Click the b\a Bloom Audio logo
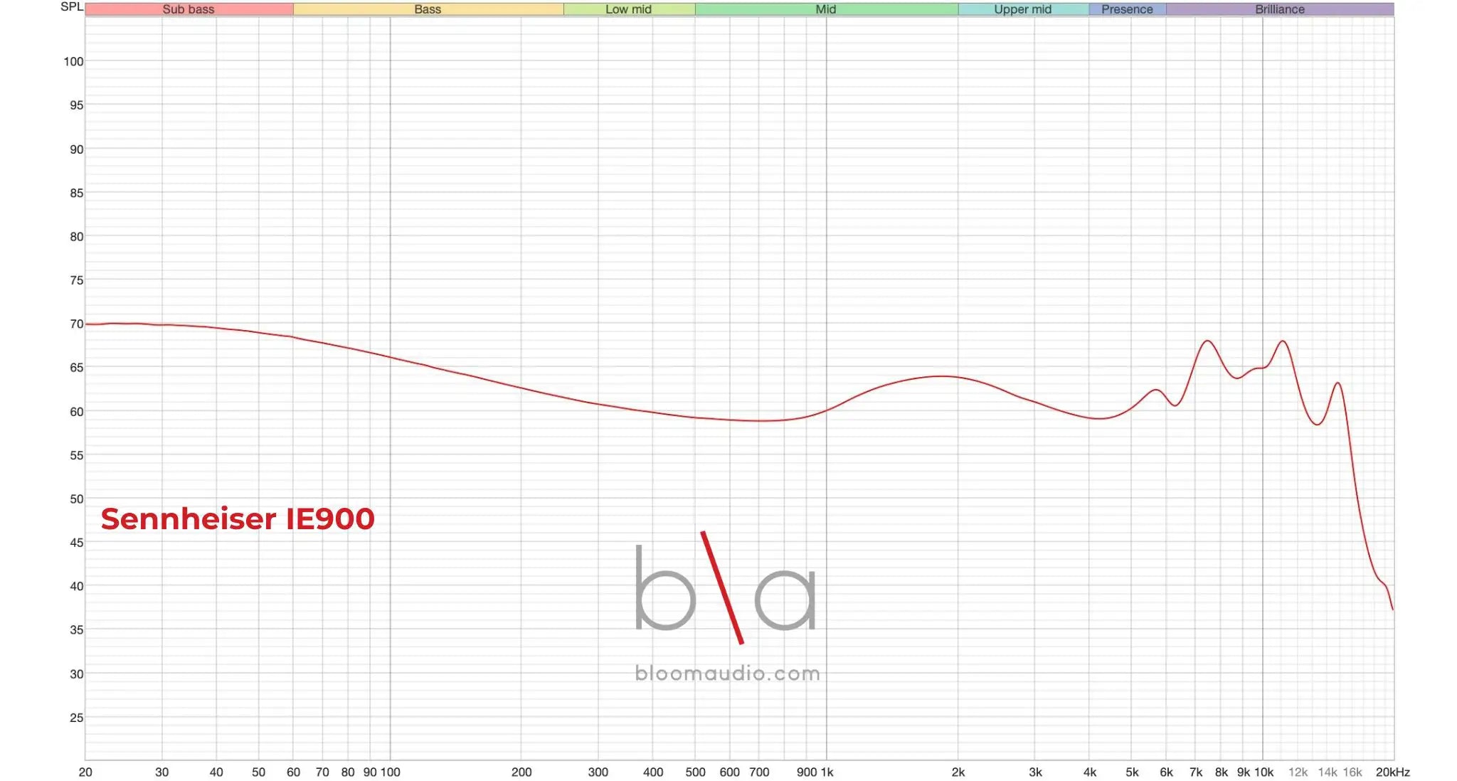This screenshot has width=1457, height=781. pyautogui.click(x=726, y=588)
